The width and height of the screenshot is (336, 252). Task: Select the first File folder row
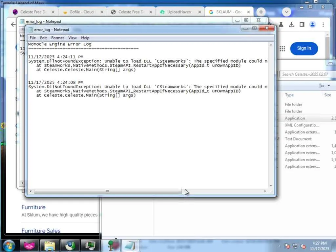point(307,104)
